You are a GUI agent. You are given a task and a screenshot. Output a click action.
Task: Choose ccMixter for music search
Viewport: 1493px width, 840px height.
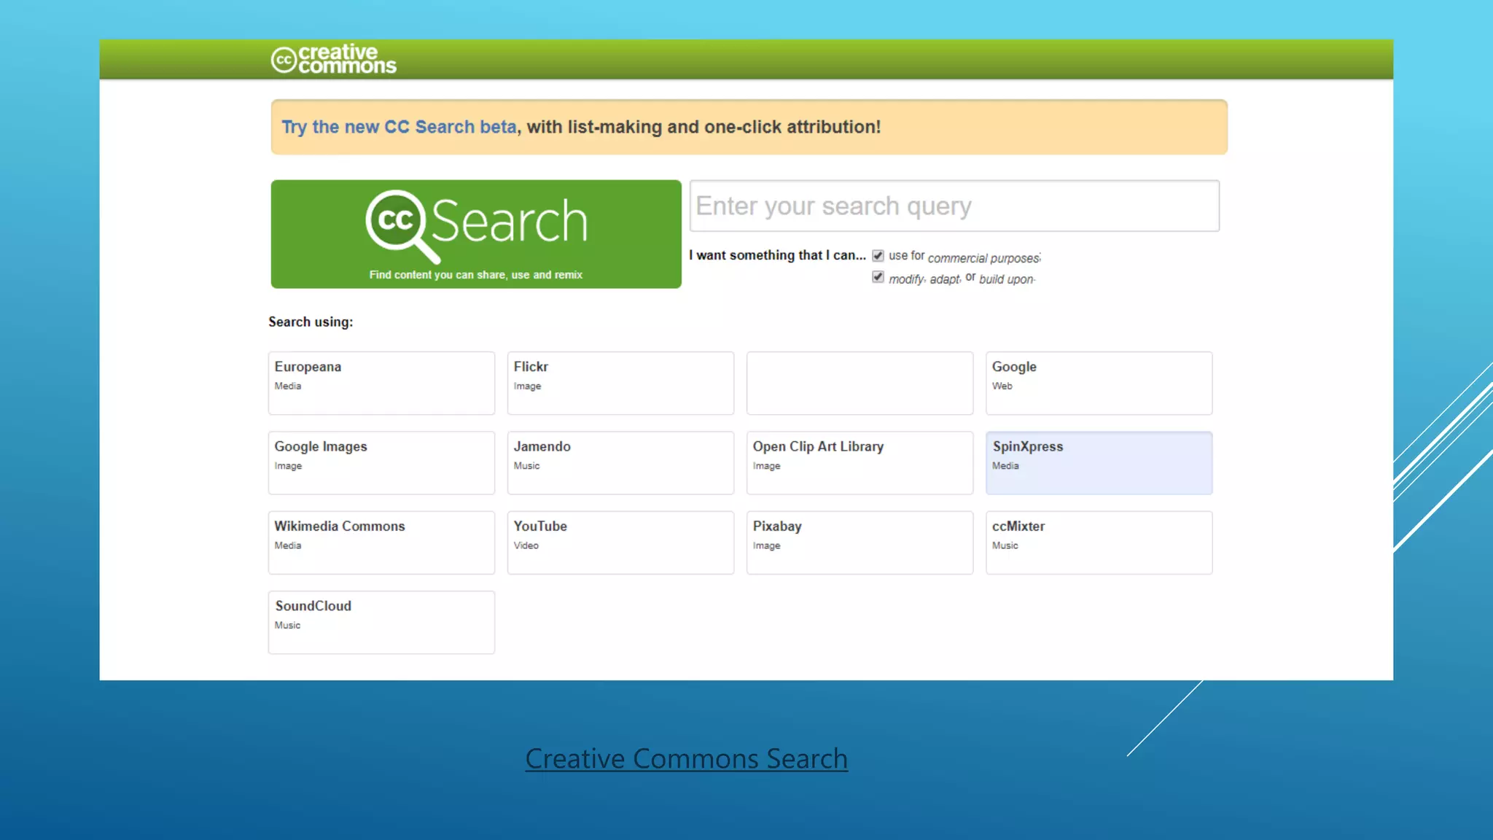[x=1099, y=542]
